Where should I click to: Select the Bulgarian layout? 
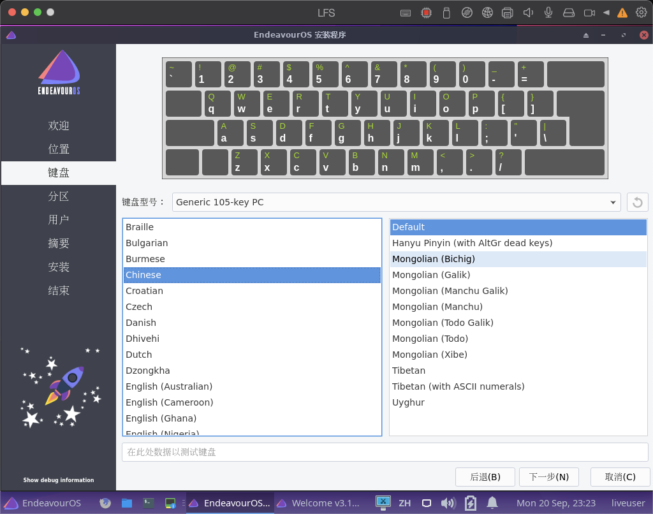(x=252, y=243)
